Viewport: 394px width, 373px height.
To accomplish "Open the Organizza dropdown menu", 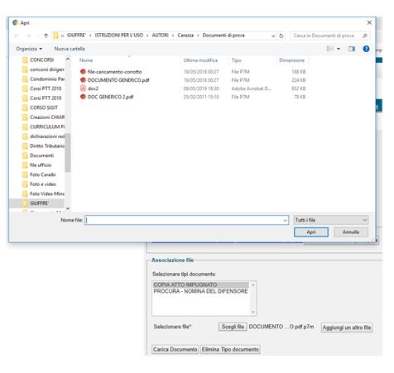I will (x=29, y=49).
